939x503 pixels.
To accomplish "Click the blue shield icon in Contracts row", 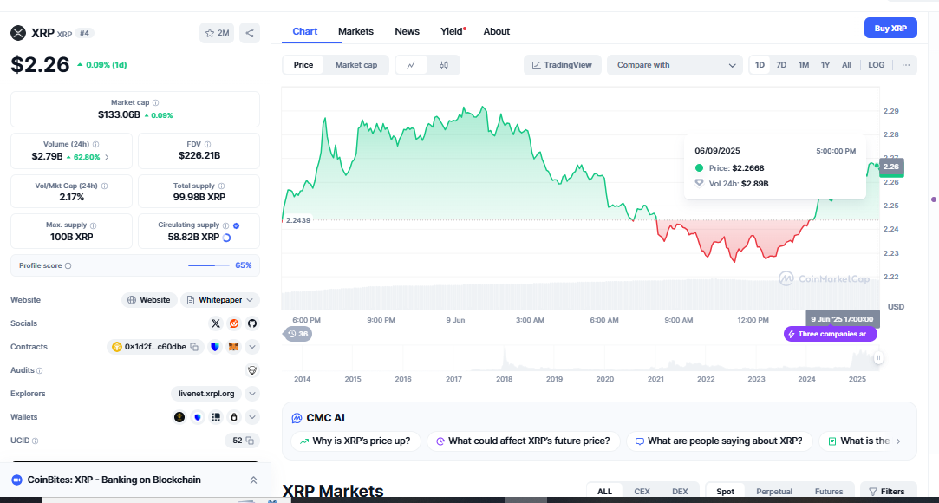I will pos(216,347).
